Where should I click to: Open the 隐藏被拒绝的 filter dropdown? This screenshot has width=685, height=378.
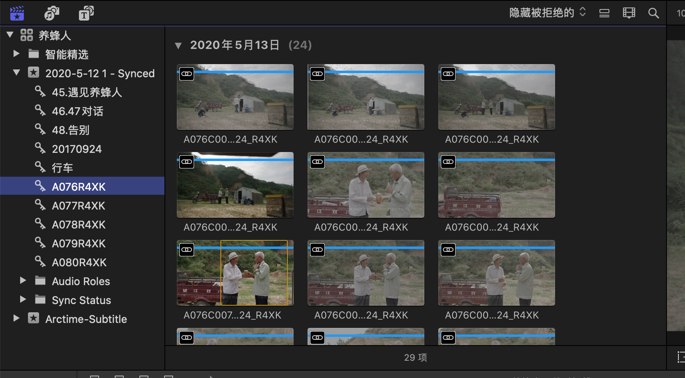(x=547, y=13)
